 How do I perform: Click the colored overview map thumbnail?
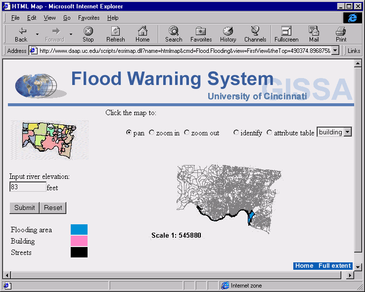coord(49,140)
